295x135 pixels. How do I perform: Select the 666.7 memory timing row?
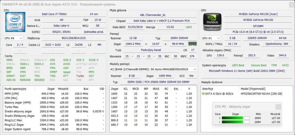coord(153,125)
